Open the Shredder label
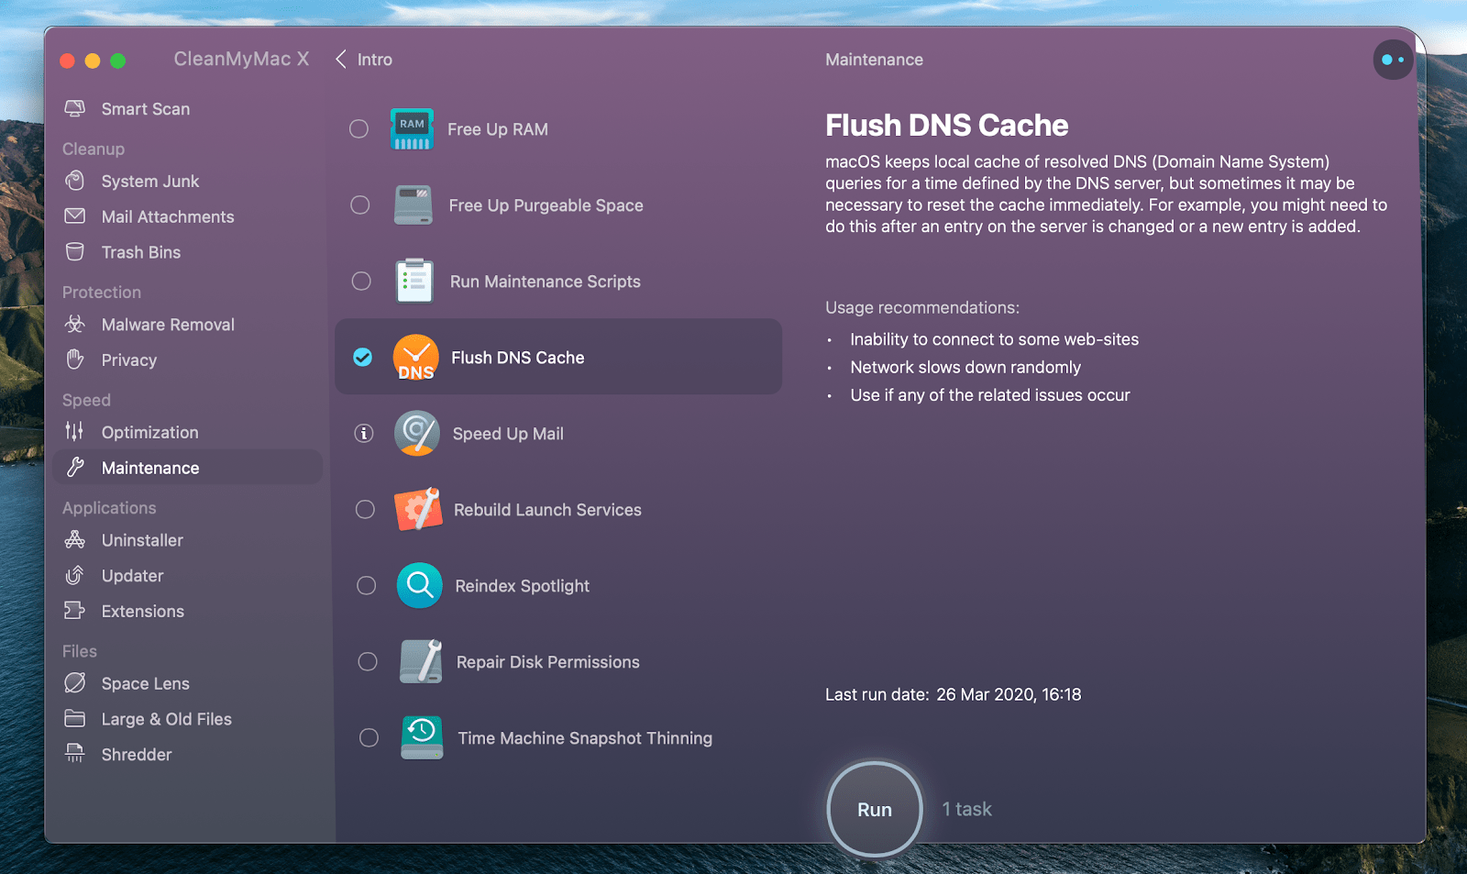Image resolution: width=1467 pixels, height=874 pixels. click(137, 755)
